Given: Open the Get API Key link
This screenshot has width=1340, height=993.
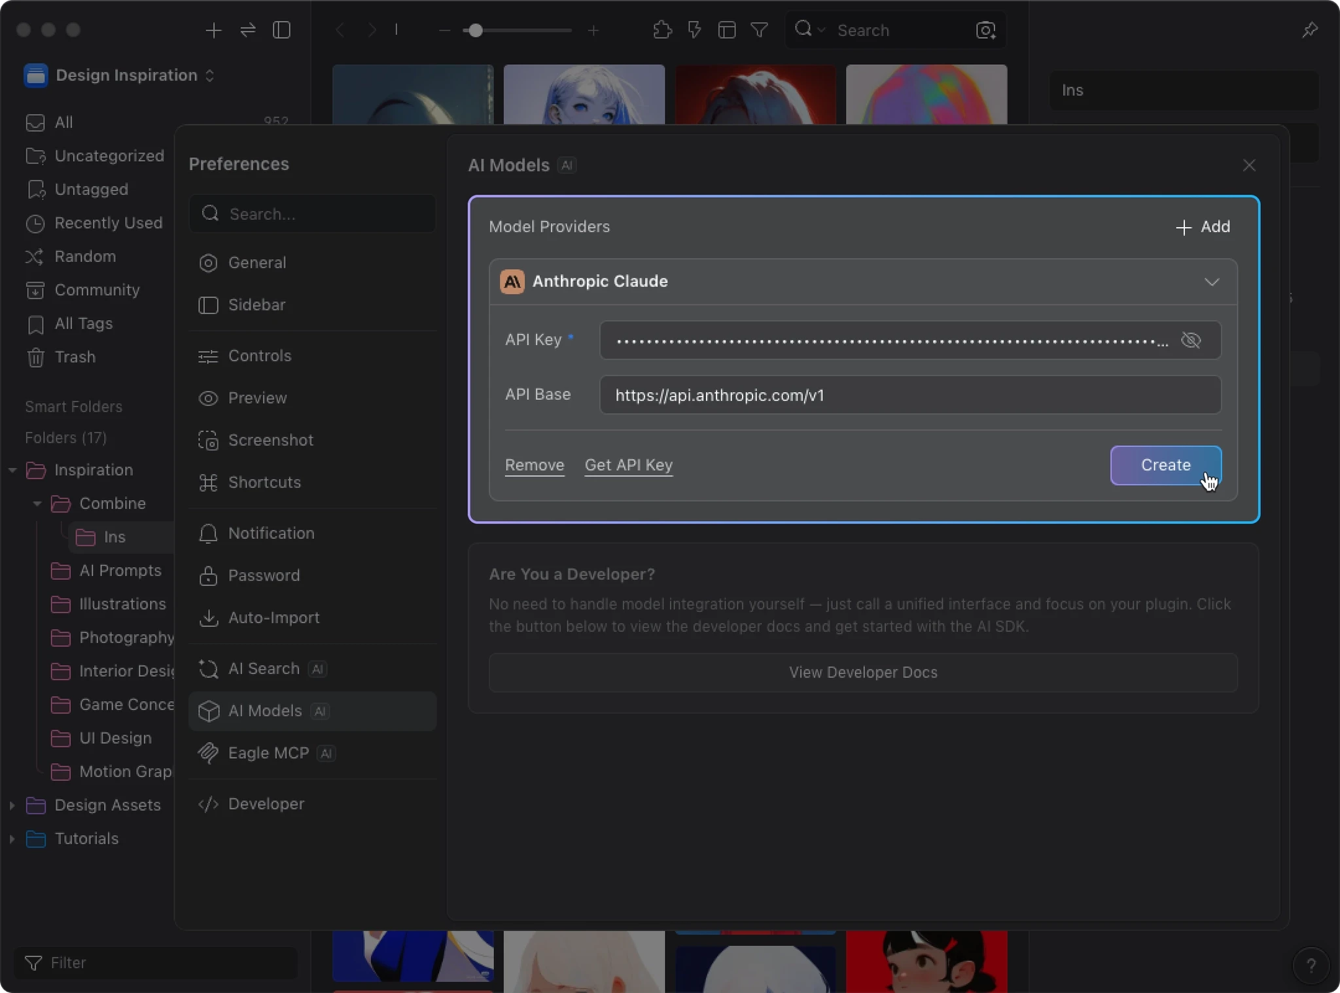Looking at the screenshot, I should pos(628,465).
